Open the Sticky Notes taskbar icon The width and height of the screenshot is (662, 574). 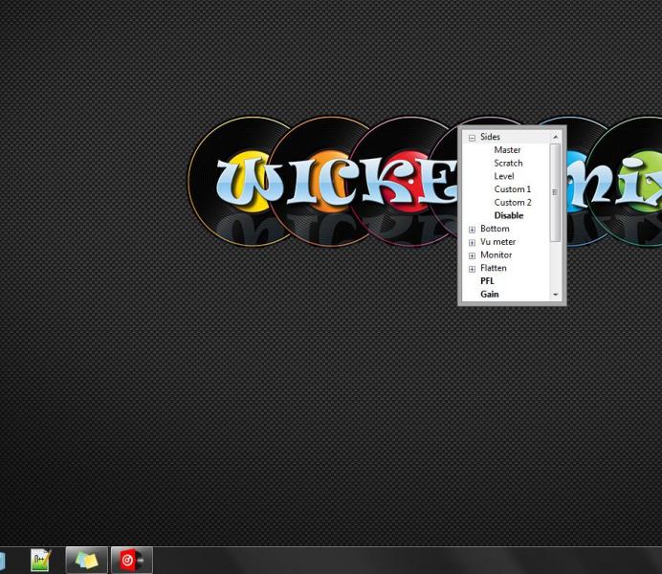click(x=86, y=560)
